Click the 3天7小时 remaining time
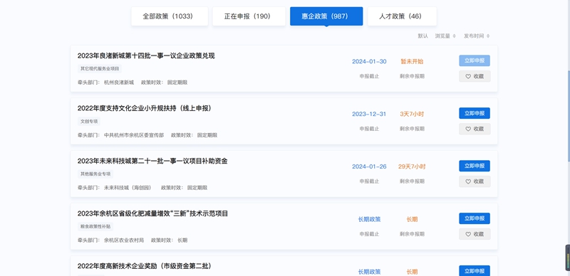 pos(412,114)
